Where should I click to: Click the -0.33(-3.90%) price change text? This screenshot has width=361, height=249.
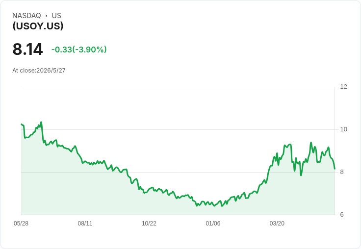pos(79,50)
